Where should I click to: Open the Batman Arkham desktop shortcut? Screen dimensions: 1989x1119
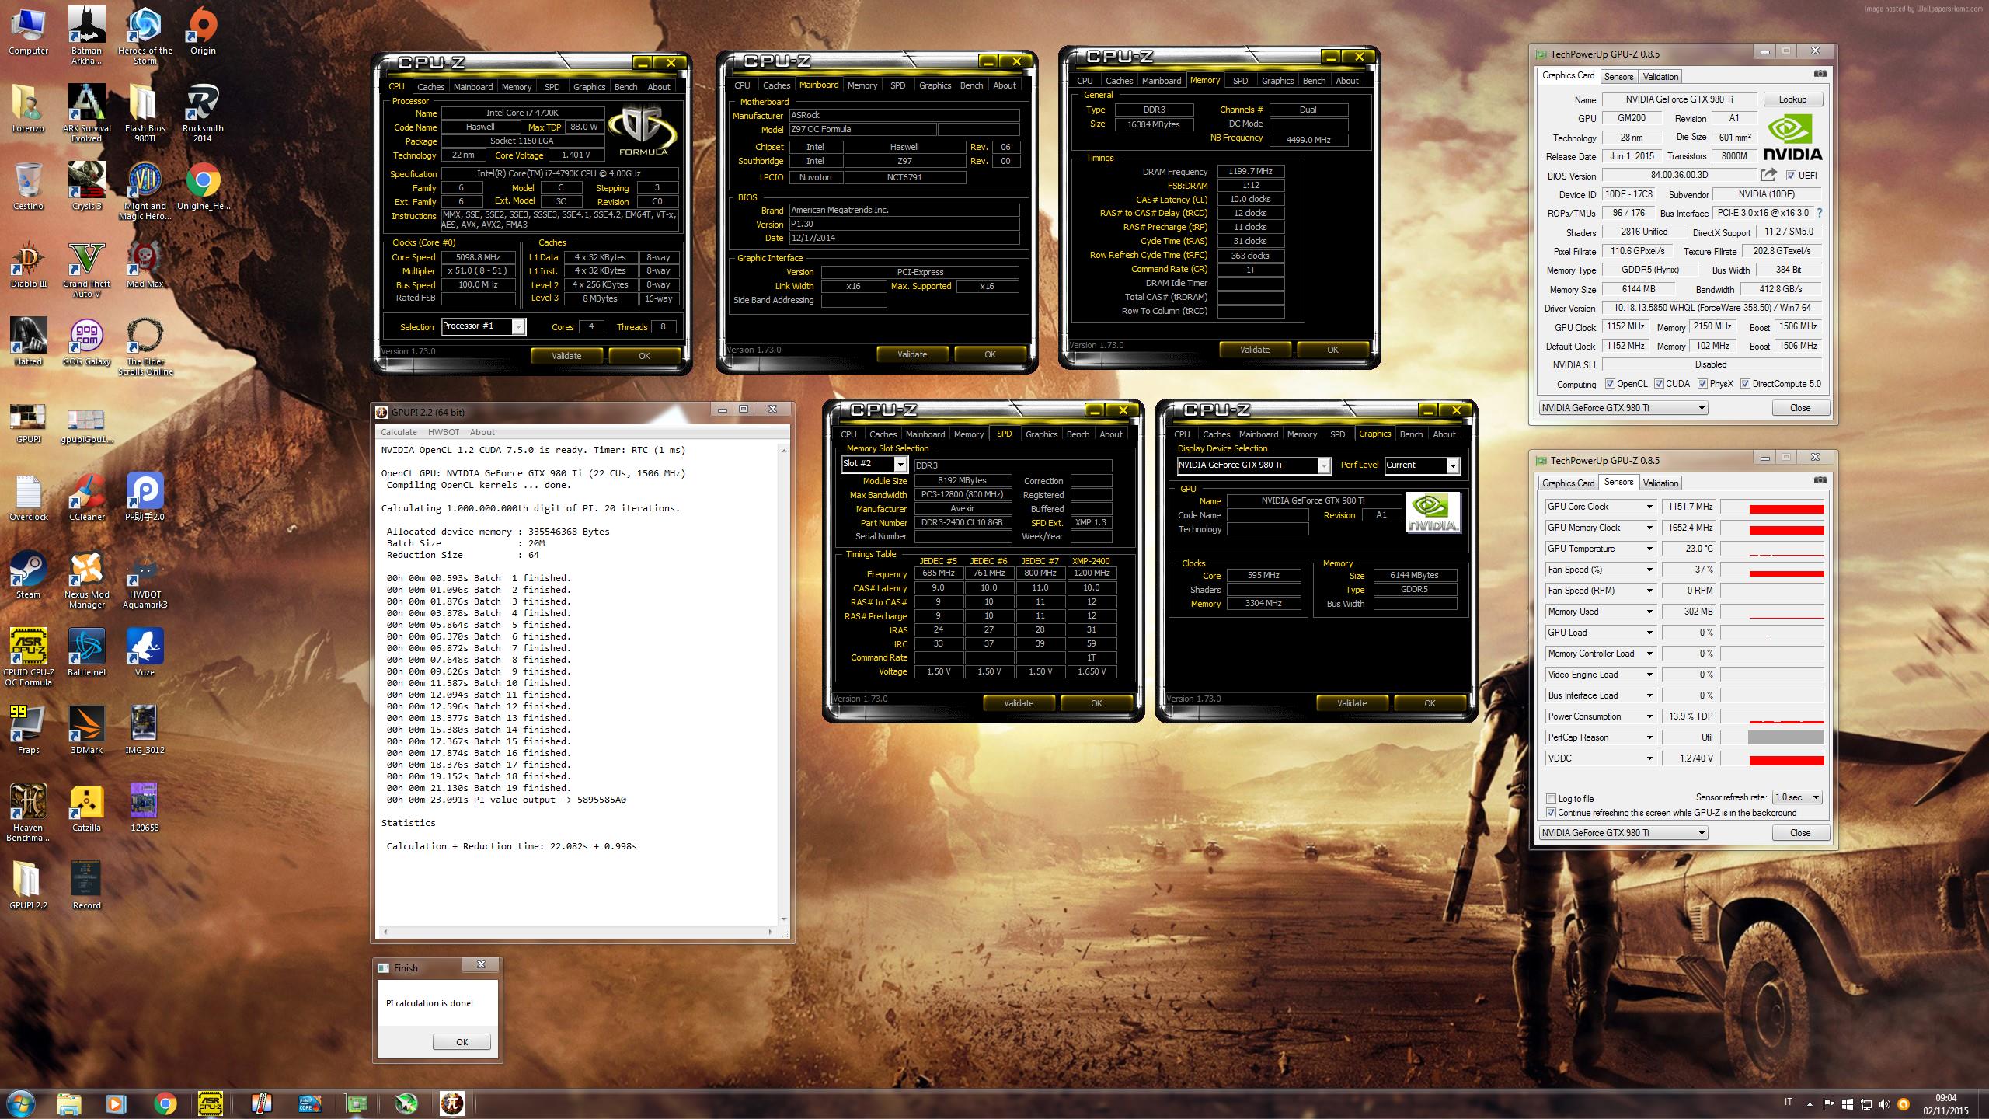click(86, 35)
